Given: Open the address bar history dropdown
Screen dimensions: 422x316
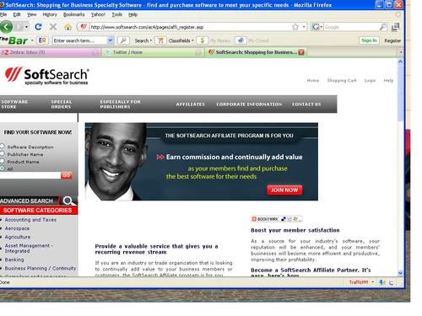Looking at the screenshot, I should point(304,27).
